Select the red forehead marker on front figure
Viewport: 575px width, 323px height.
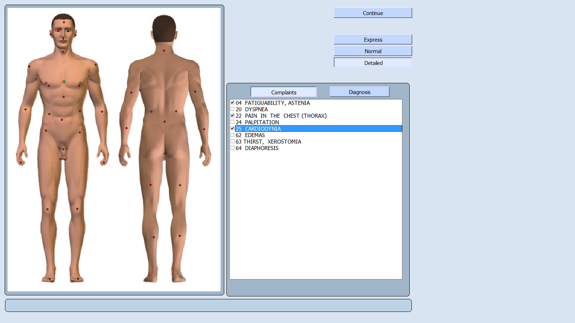(x=64, y=22)
